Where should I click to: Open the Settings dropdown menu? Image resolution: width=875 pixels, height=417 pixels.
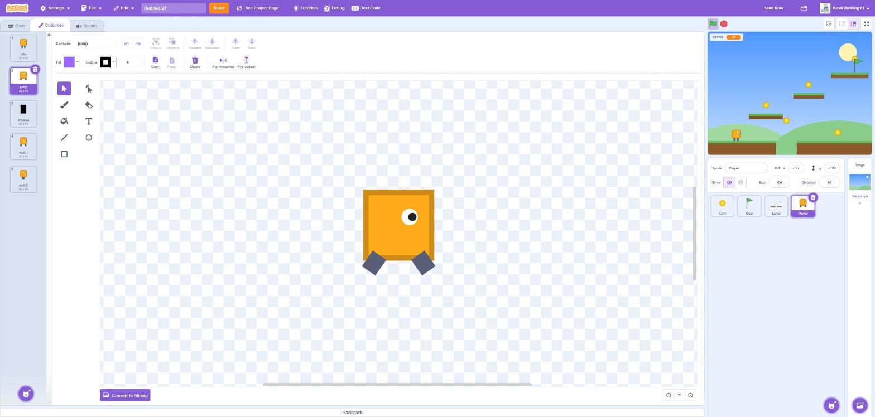55,8
